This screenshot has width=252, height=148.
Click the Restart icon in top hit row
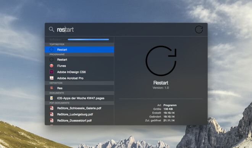pos(52,50)
